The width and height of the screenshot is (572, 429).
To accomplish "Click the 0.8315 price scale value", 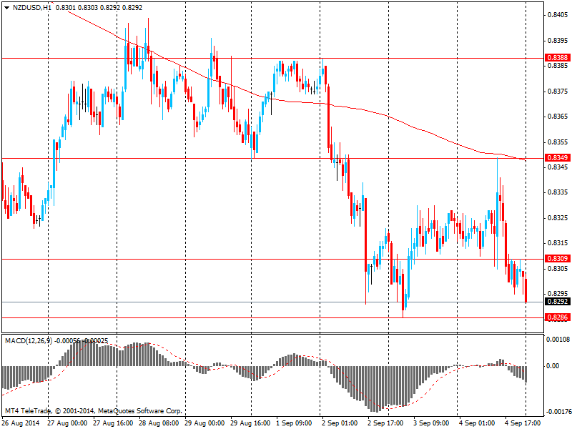I will click(x=558, y=243).
